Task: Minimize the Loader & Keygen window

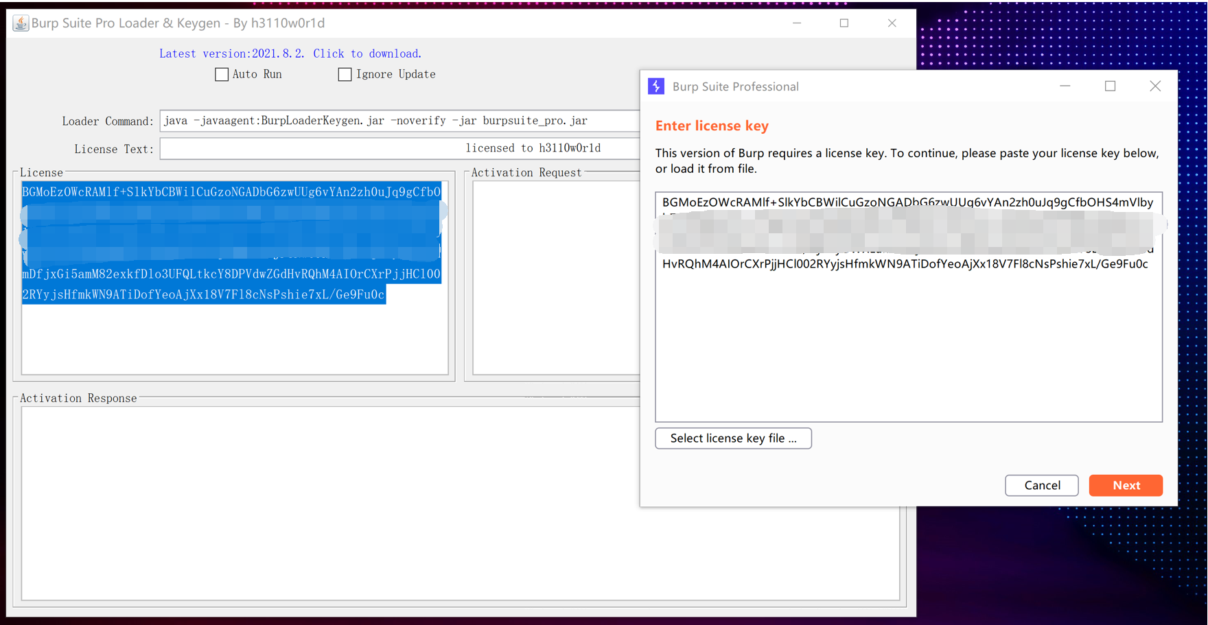Action: pyautogui.click(x=797, y=23)
